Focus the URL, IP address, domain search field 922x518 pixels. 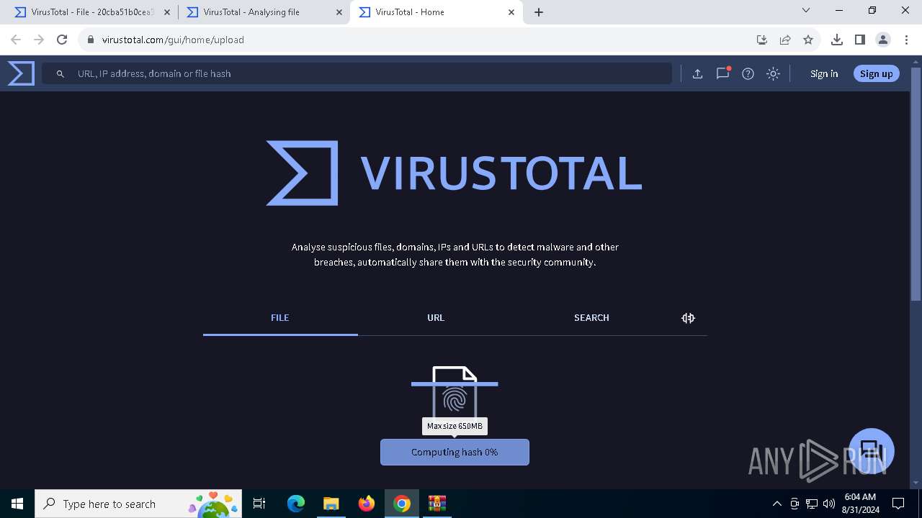click(357, 73)
